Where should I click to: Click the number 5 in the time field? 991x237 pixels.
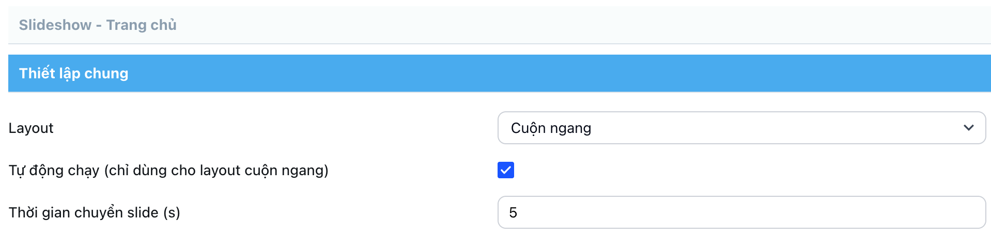[513, 212]
